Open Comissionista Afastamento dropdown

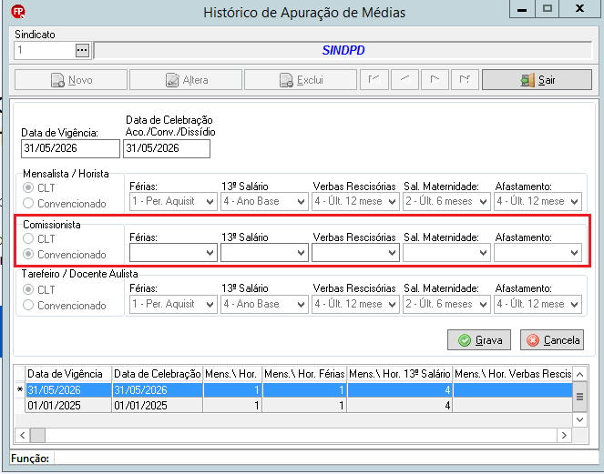click(x=537, y=253)
